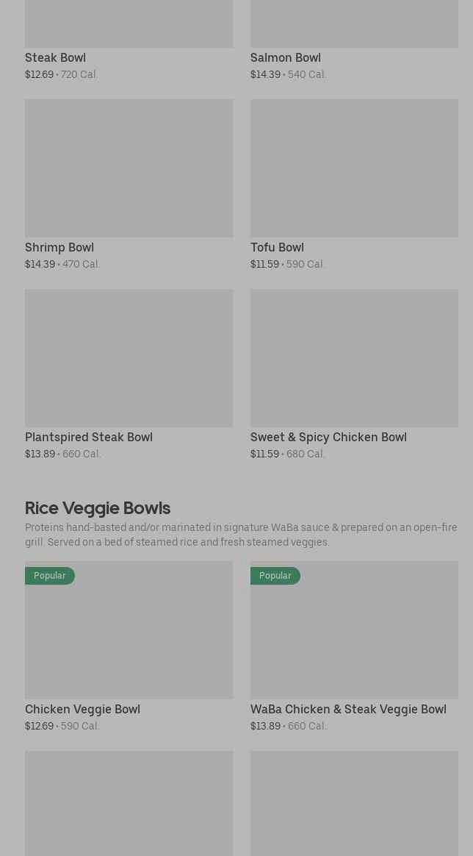Select the Chicken Veggie Bowl title
Viewport: 473px width, 856px height.
[82, 709]
